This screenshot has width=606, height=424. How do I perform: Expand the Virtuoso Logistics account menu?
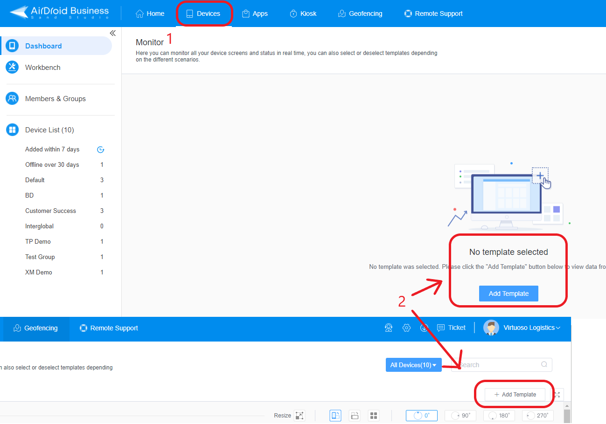532,328
